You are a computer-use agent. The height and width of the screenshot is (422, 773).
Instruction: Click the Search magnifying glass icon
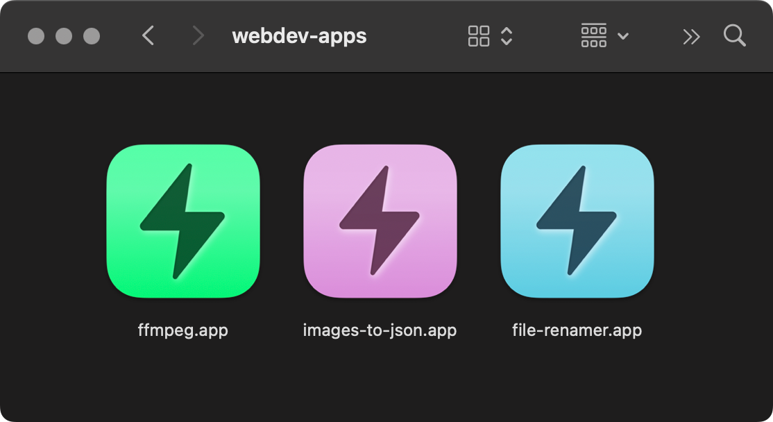tap(734, 35)
